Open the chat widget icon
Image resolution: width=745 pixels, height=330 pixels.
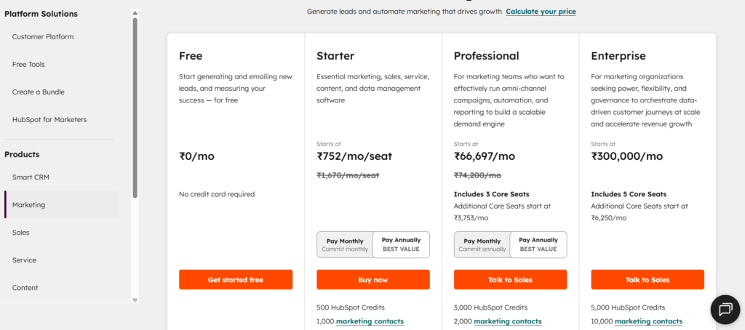[x=725, y=310]
